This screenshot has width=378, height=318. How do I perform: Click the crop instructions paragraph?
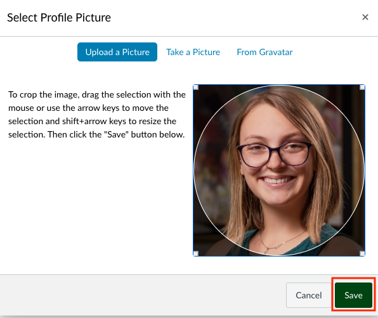pyautogui.click(x=96, y=115)
